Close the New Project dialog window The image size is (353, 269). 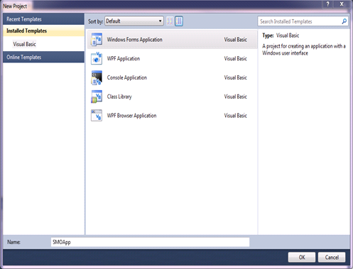point(342,4)
